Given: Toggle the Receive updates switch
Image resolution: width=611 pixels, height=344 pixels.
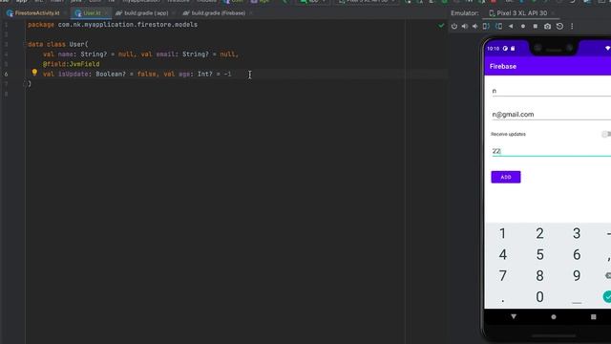Looking at the screenshot, I should [606, 134].
